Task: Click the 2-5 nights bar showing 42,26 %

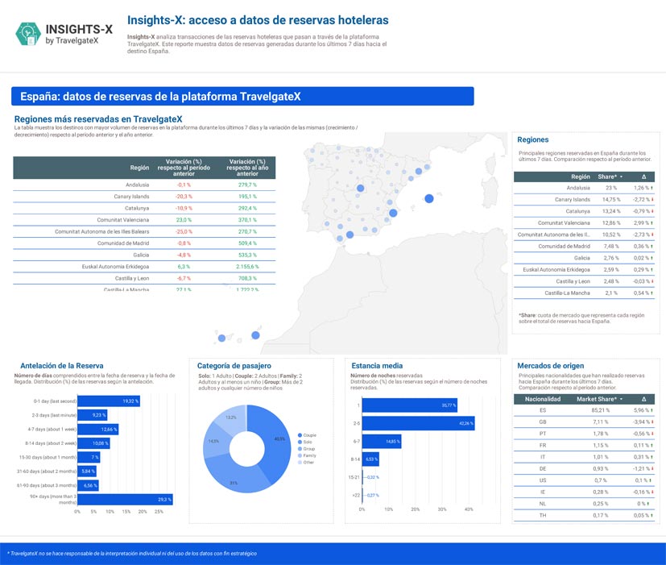Action: [419, 423]
